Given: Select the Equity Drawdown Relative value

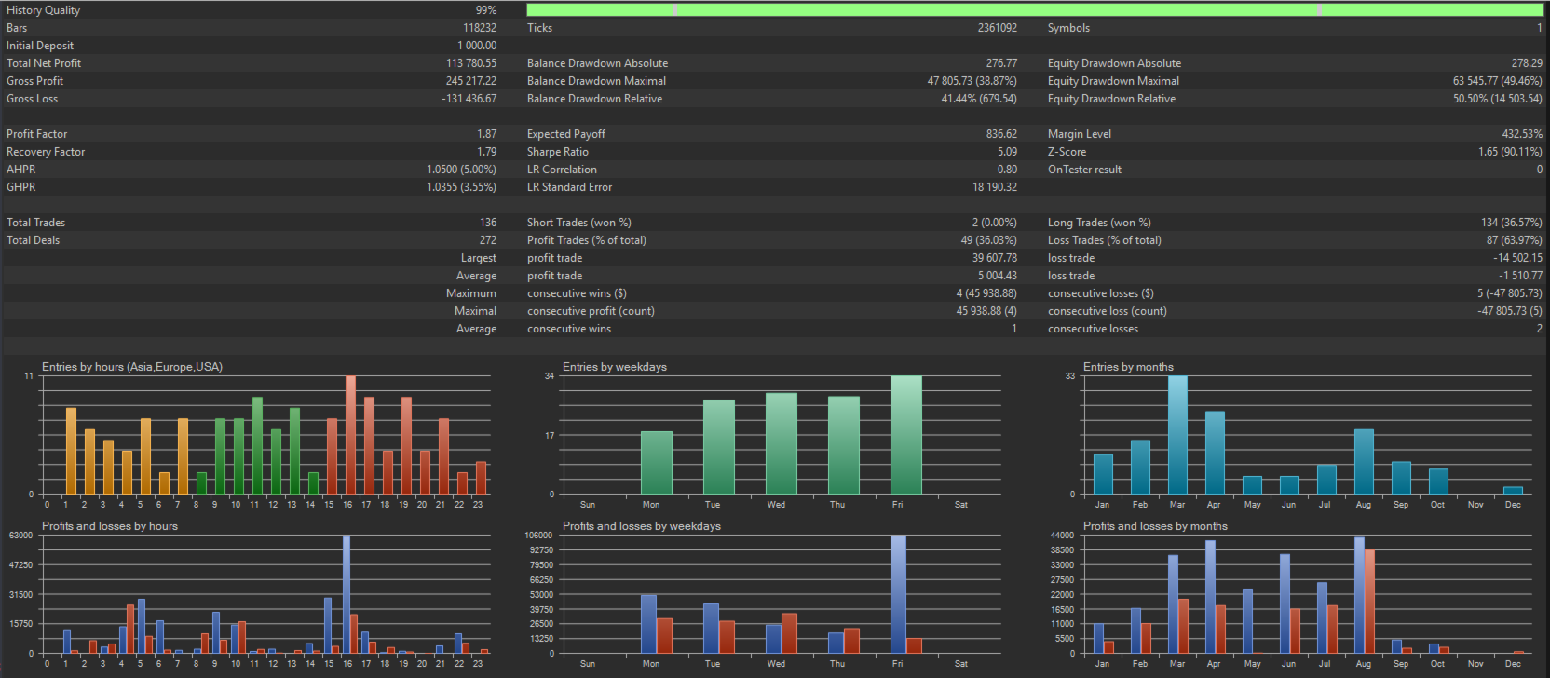Looking at the screenshot, I should coord(1498,99).
